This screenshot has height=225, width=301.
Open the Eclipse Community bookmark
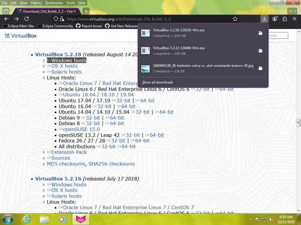pyautogui.click(x=55, y=26)
